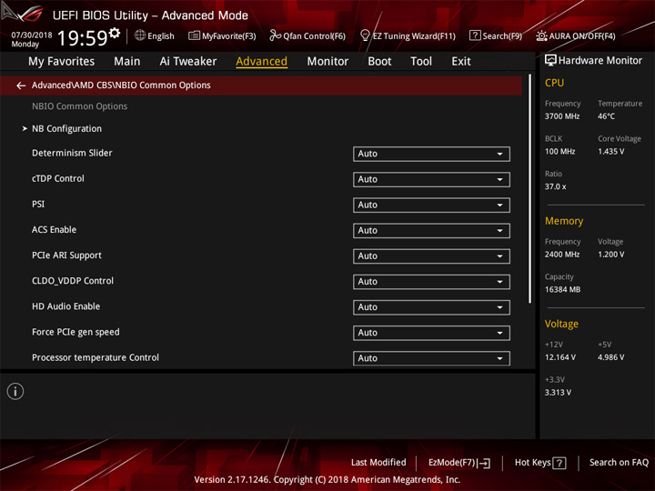Viewport: 655px width, 491px height.
Task: Click the Advanced\AMD CBS\NBIO Common Options breadcrumb
Action: [x=121, y=85]
